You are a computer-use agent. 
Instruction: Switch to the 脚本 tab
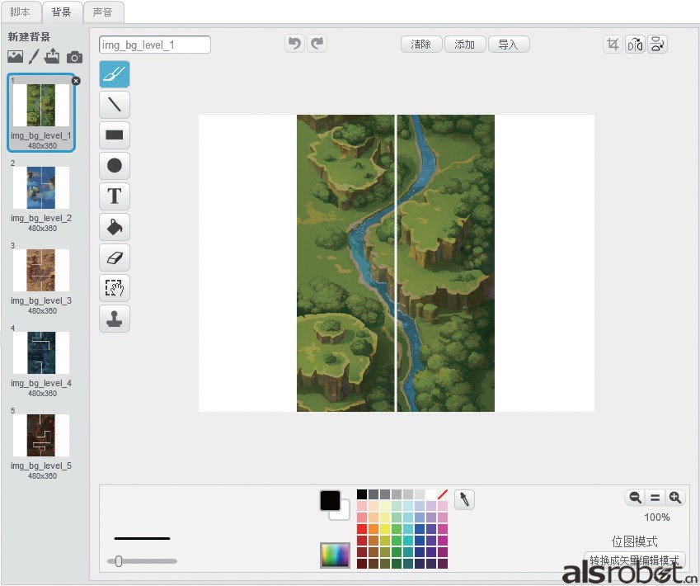coord(21,12)
